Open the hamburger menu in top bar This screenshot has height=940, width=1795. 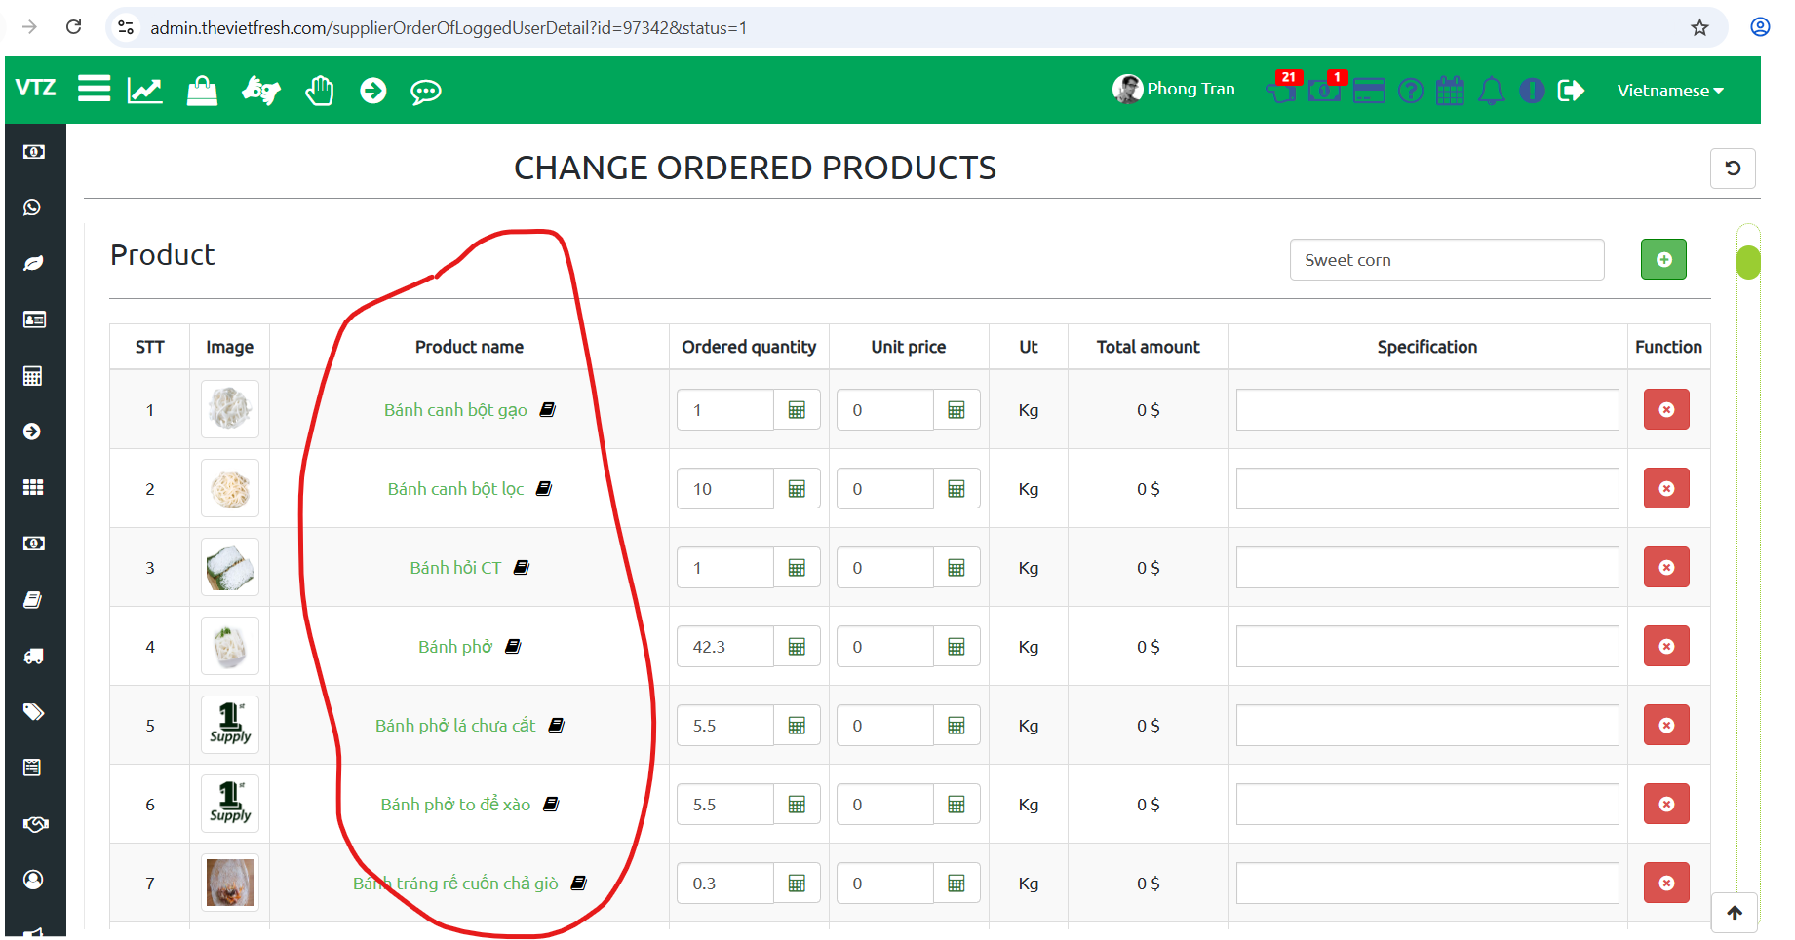click(x=94, y=90)
